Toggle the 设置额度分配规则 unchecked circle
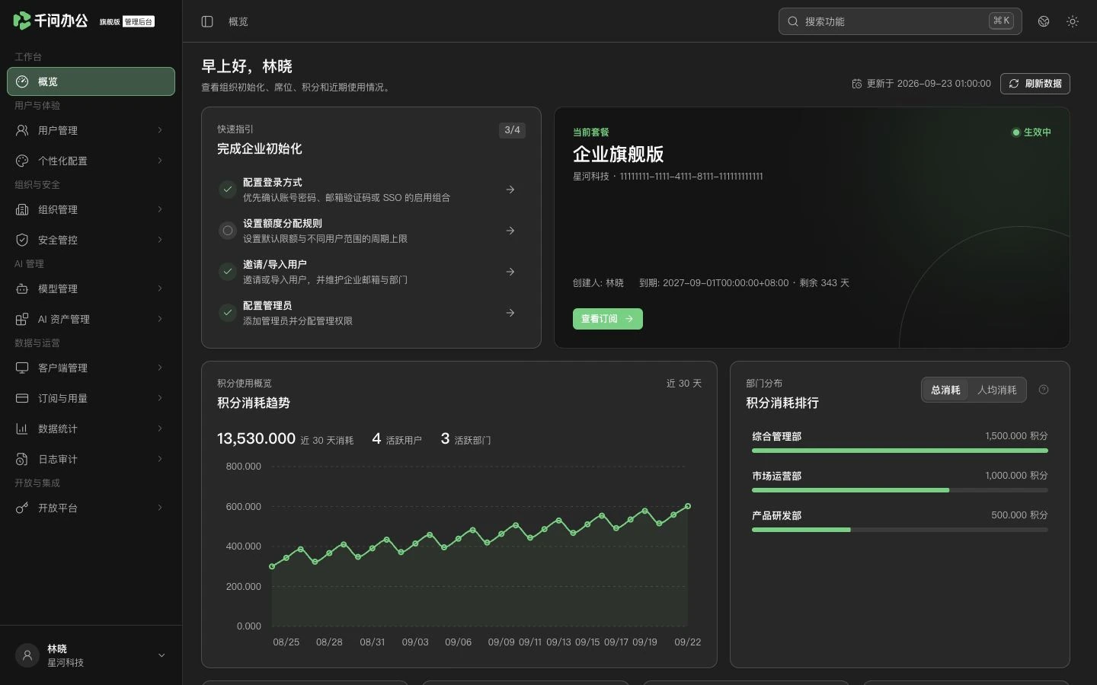Image resolution: width=1097 pixels, height=685 pixels. 227,231
